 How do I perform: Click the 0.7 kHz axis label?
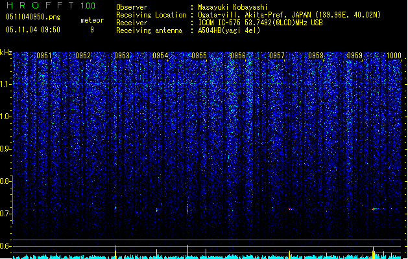(5, 214)
